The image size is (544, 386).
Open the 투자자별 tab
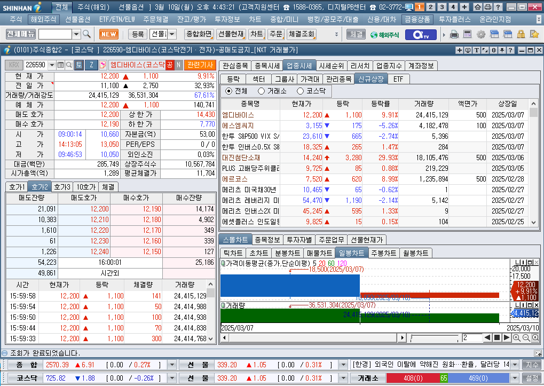[299, 240]
